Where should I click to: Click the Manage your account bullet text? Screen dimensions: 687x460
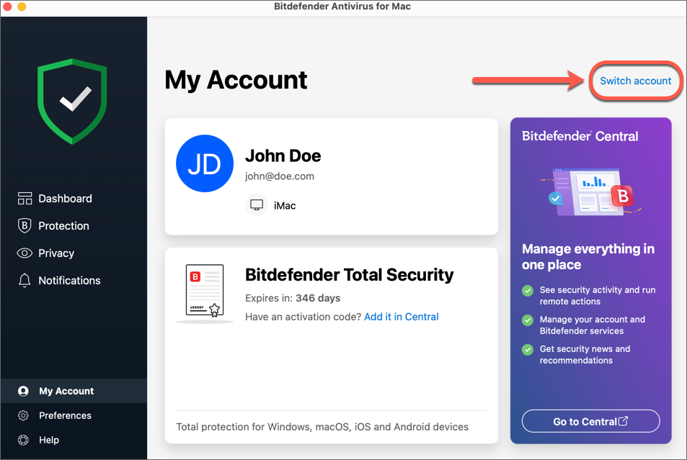click(x=593, y=325)
